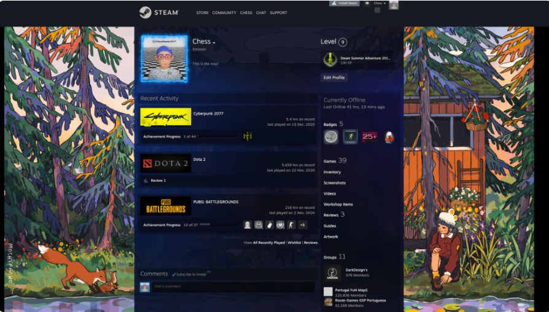Open the Review 1 link
549x312 pixels.
(x=158, y=181)
